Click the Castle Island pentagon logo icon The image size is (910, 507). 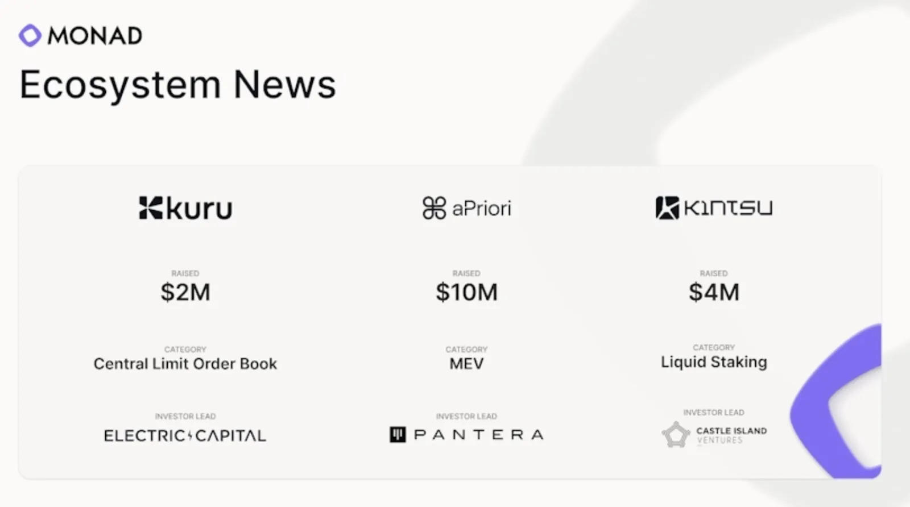click(x=676, y=435)
